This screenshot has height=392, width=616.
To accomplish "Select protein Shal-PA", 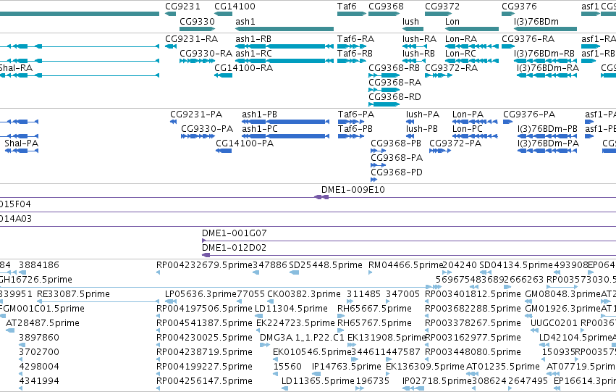I will pos(21,143).
